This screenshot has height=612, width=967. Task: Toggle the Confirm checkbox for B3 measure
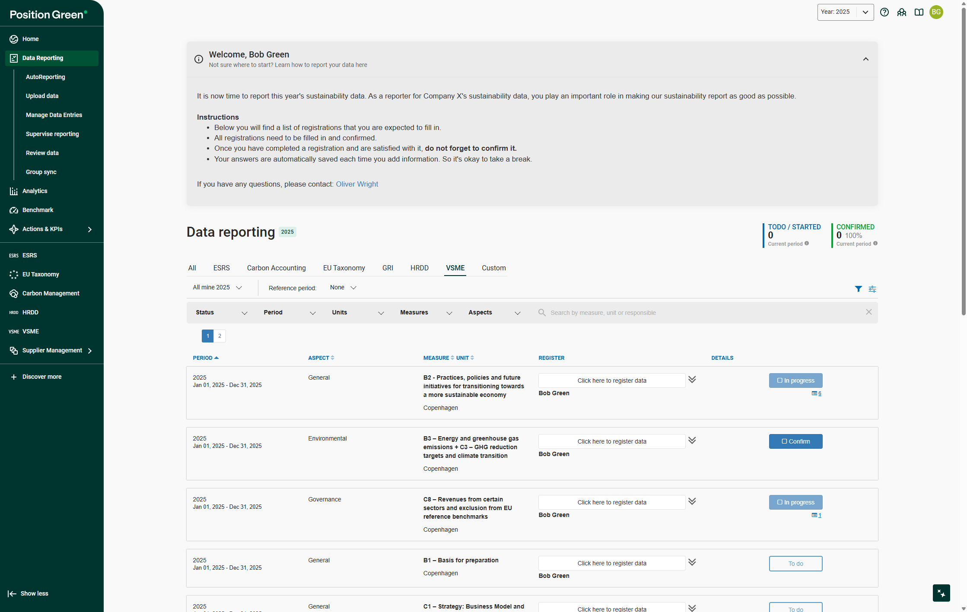pyautogui.click(x=784, y=441)
